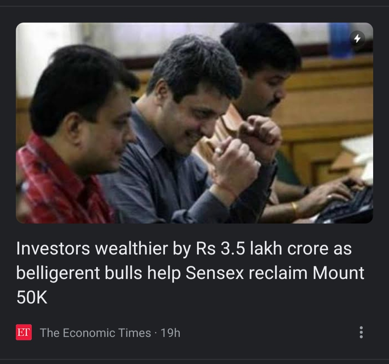Click the '19h' timestamp
This screenshot has width=389, height=364.
click(170, 333)
